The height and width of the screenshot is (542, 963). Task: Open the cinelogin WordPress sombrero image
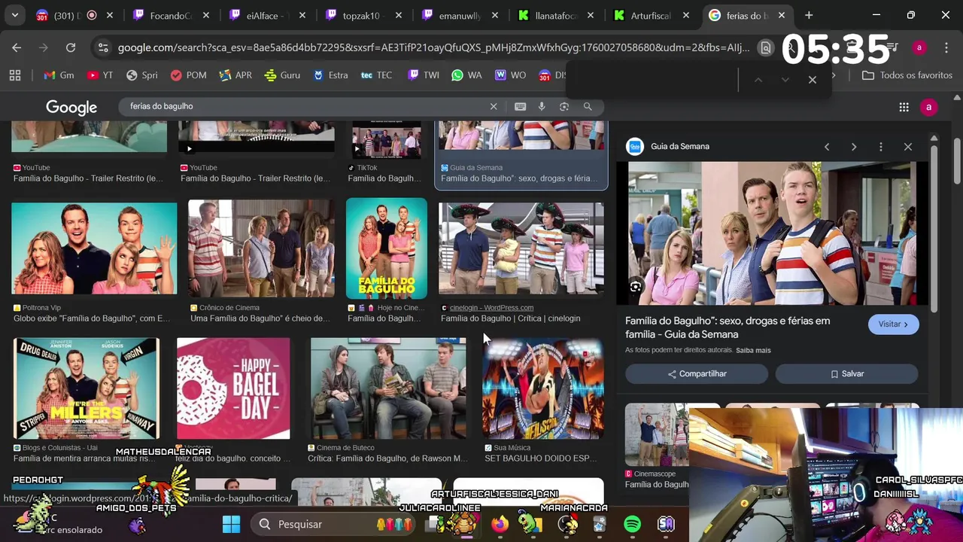(x=521, y=248)
